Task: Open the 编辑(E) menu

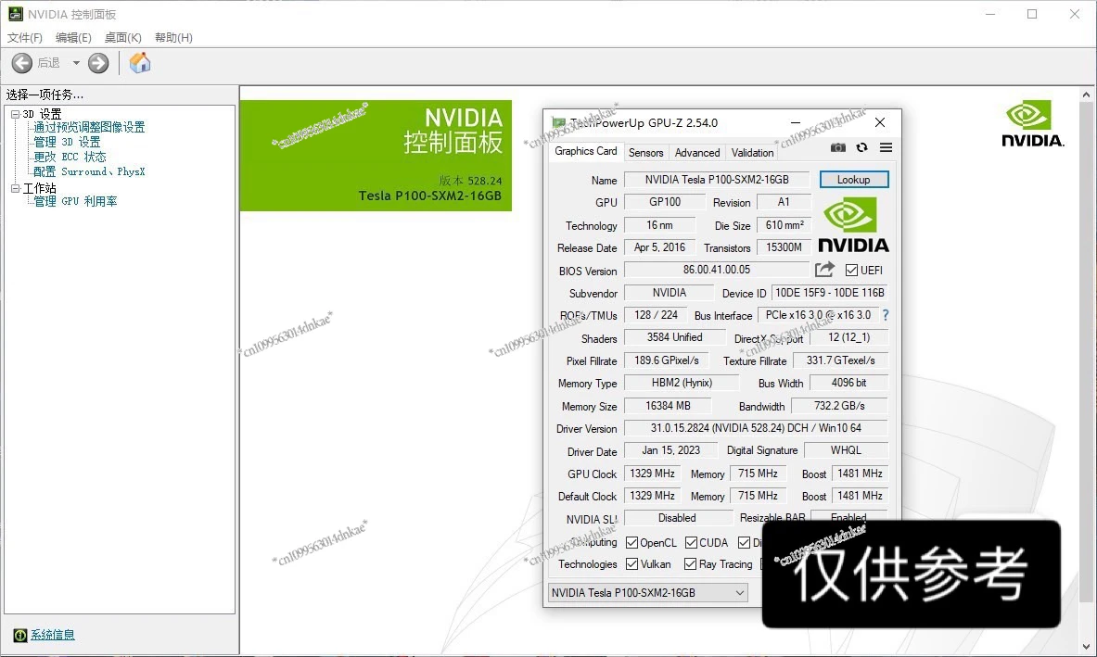Action: pos(73,38)
